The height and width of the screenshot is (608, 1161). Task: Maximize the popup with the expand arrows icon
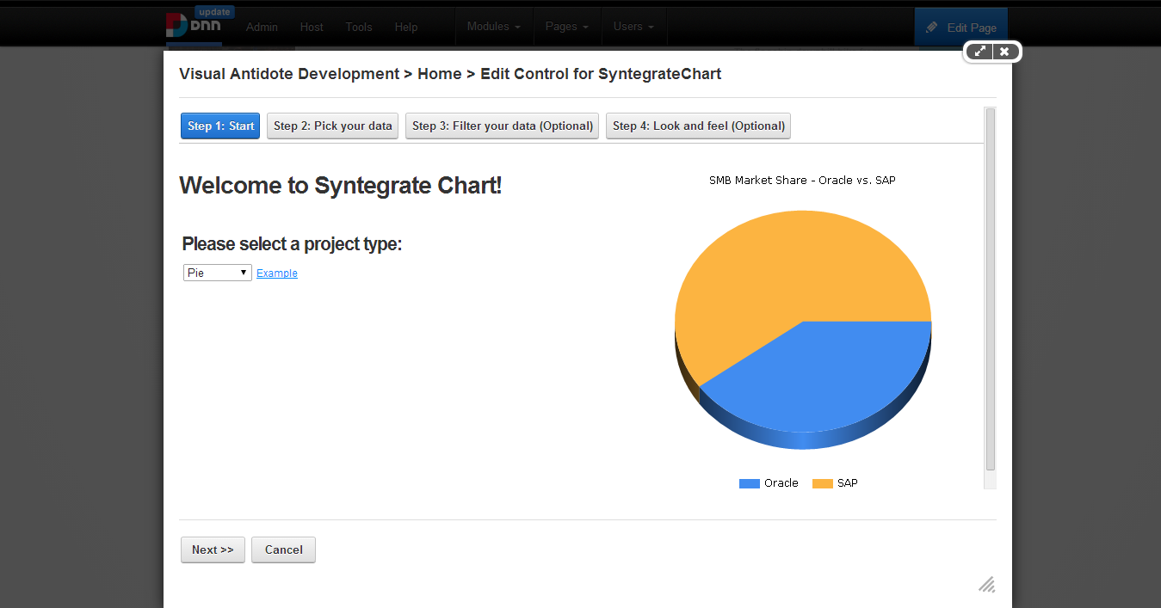980,52
